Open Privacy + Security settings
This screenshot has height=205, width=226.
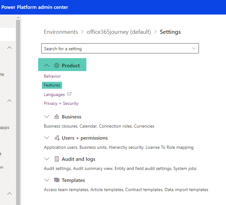tap(61, 103)
